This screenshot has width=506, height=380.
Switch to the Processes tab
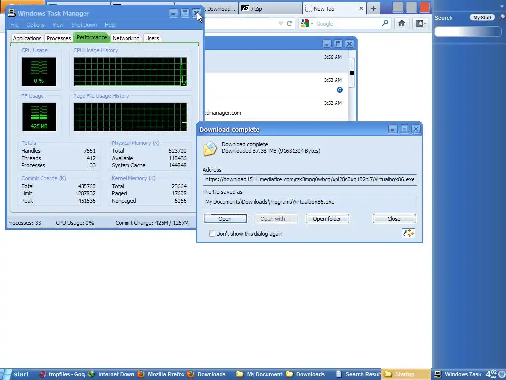59,38
